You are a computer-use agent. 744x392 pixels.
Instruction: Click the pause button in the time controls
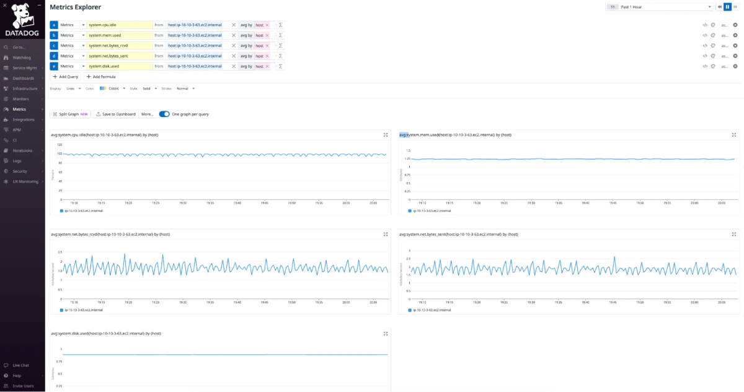point(727,7)
